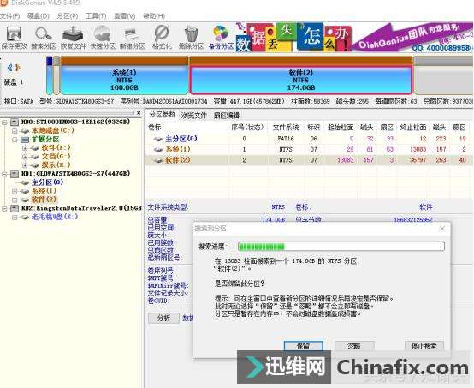Click the search progress bar in dialog
474x388 pixels.
tap(341, 247)
